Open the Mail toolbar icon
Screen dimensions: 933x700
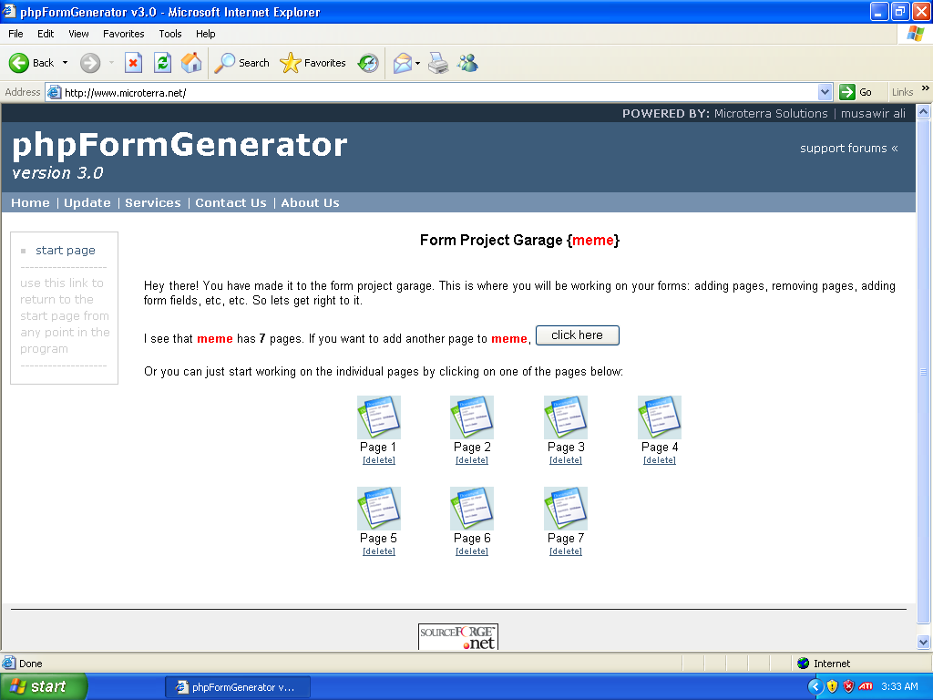coord(403,63)
